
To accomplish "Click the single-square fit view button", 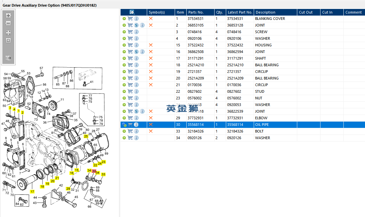I will pos(8,40).
